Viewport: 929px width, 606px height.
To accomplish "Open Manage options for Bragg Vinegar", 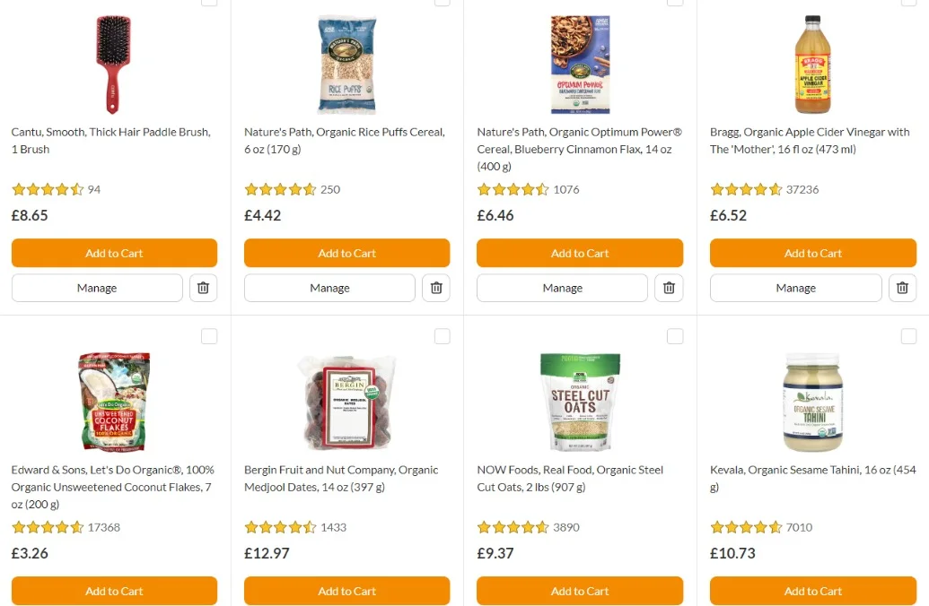I will click(x=795, y=288).
